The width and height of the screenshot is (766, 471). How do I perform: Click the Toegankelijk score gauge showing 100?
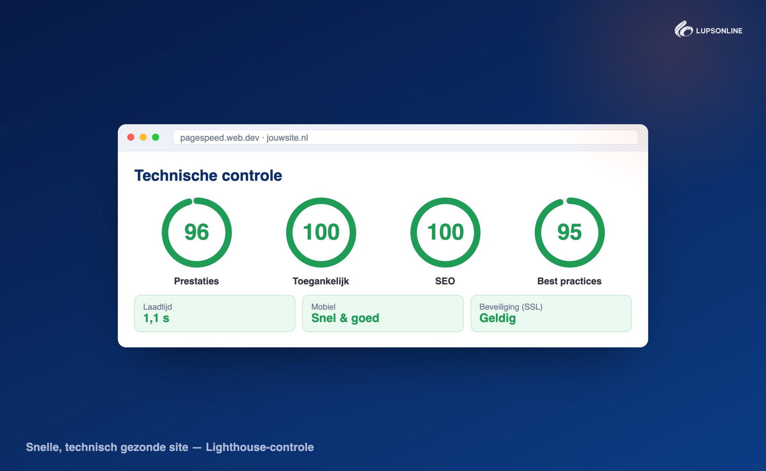321,233
